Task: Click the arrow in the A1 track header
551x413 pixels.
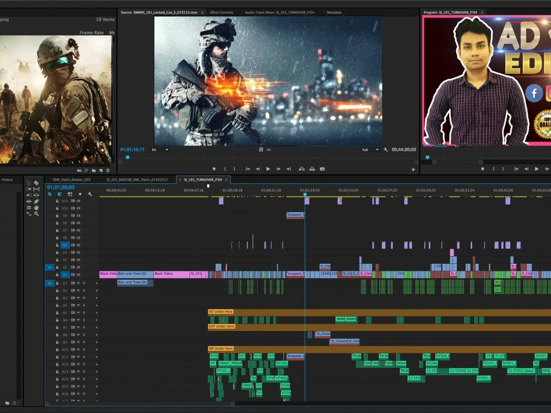Action: pyautogui.click(x=96, y=283)
